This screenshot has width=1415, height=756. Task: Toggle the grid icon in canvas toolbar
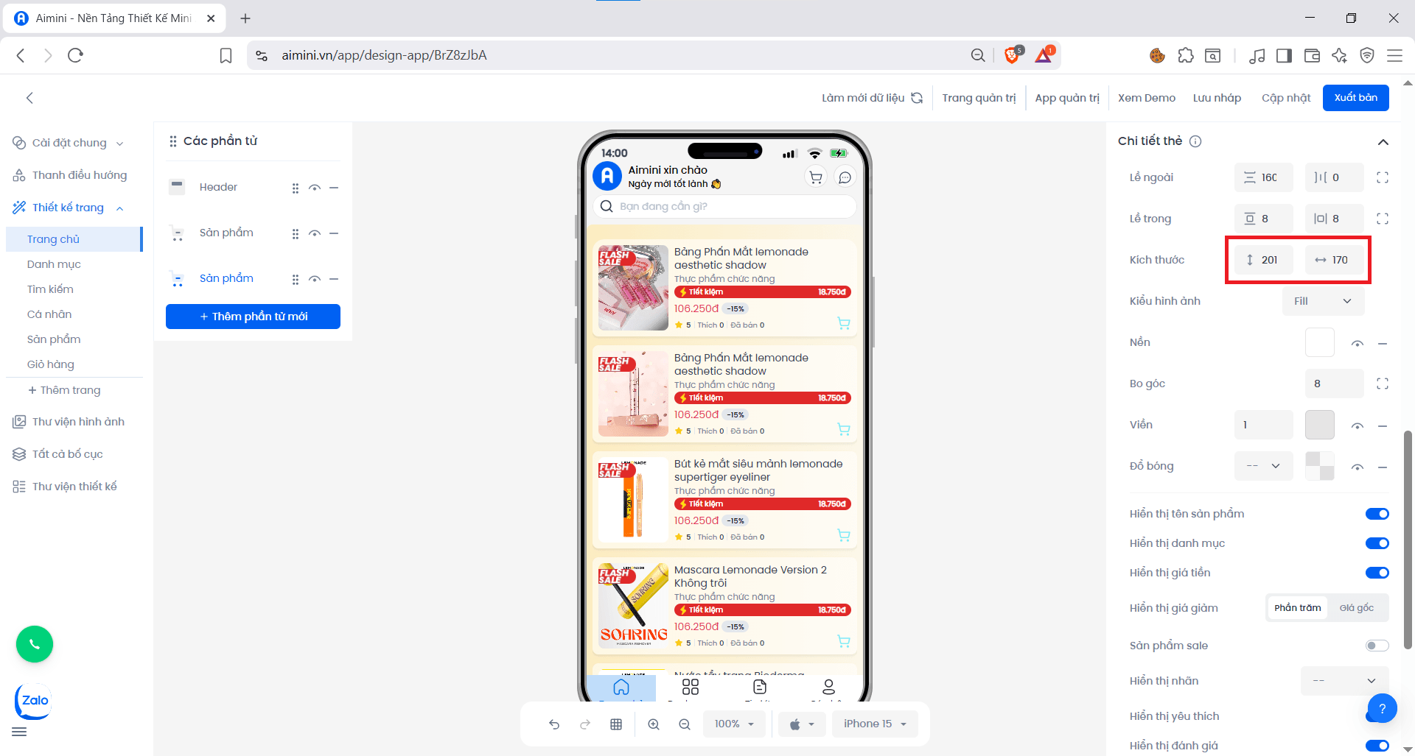coord(616,724)
